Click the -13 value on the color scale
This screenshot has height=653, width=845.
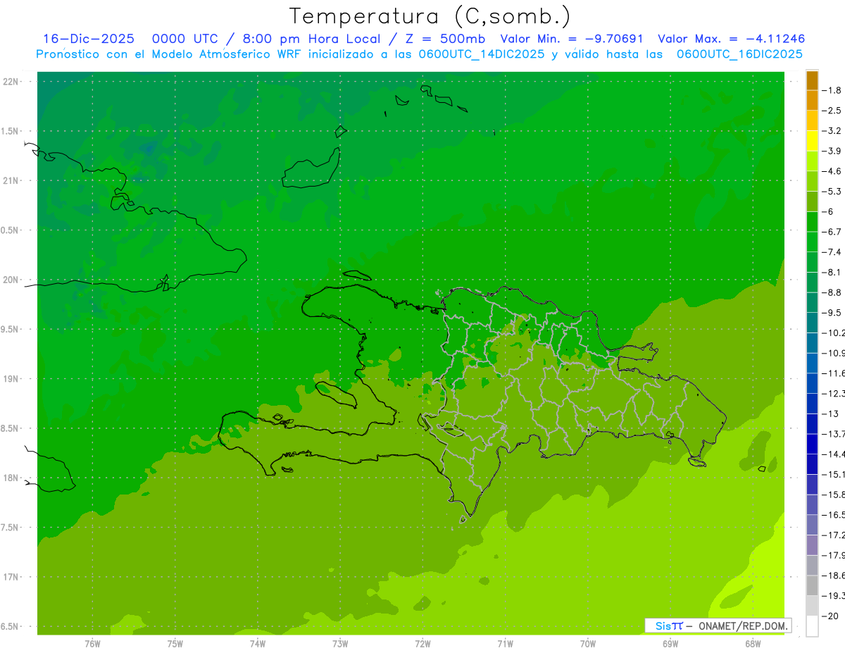tap(832, 413)
